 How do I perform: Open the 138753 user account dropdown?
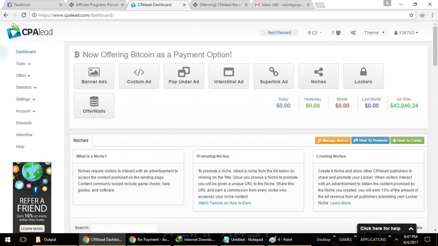[x=406, y=33]
